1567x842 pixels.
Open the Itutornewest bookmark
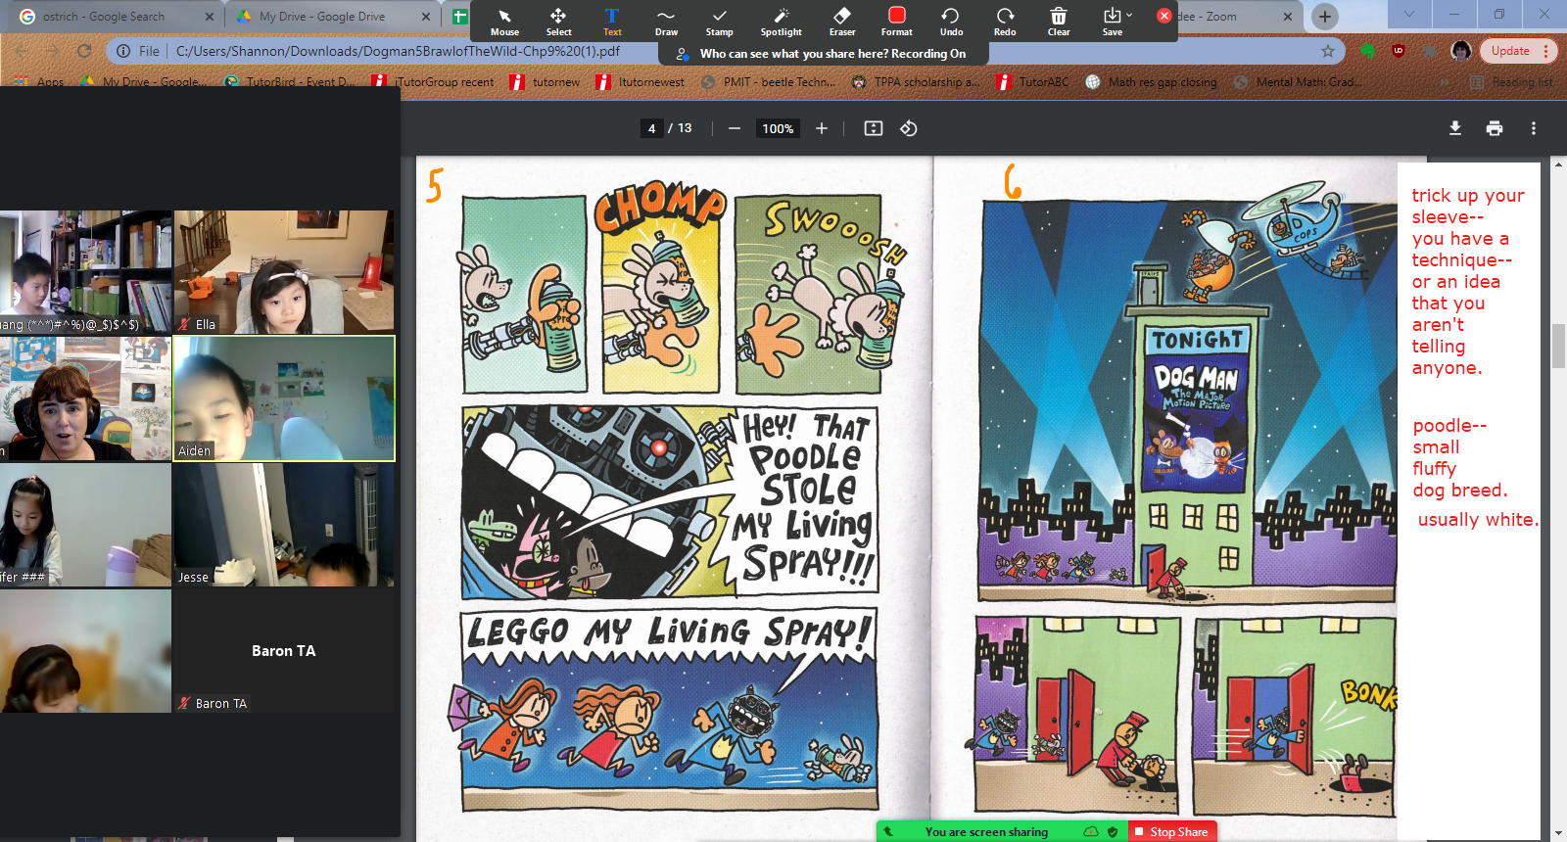click(x=641, y=82)
